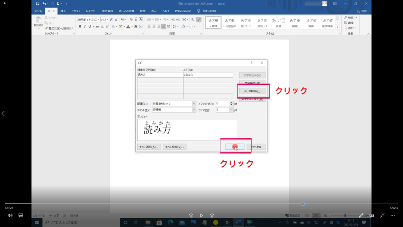Click the video player's more options ellipsis

(x=392, y=216)
